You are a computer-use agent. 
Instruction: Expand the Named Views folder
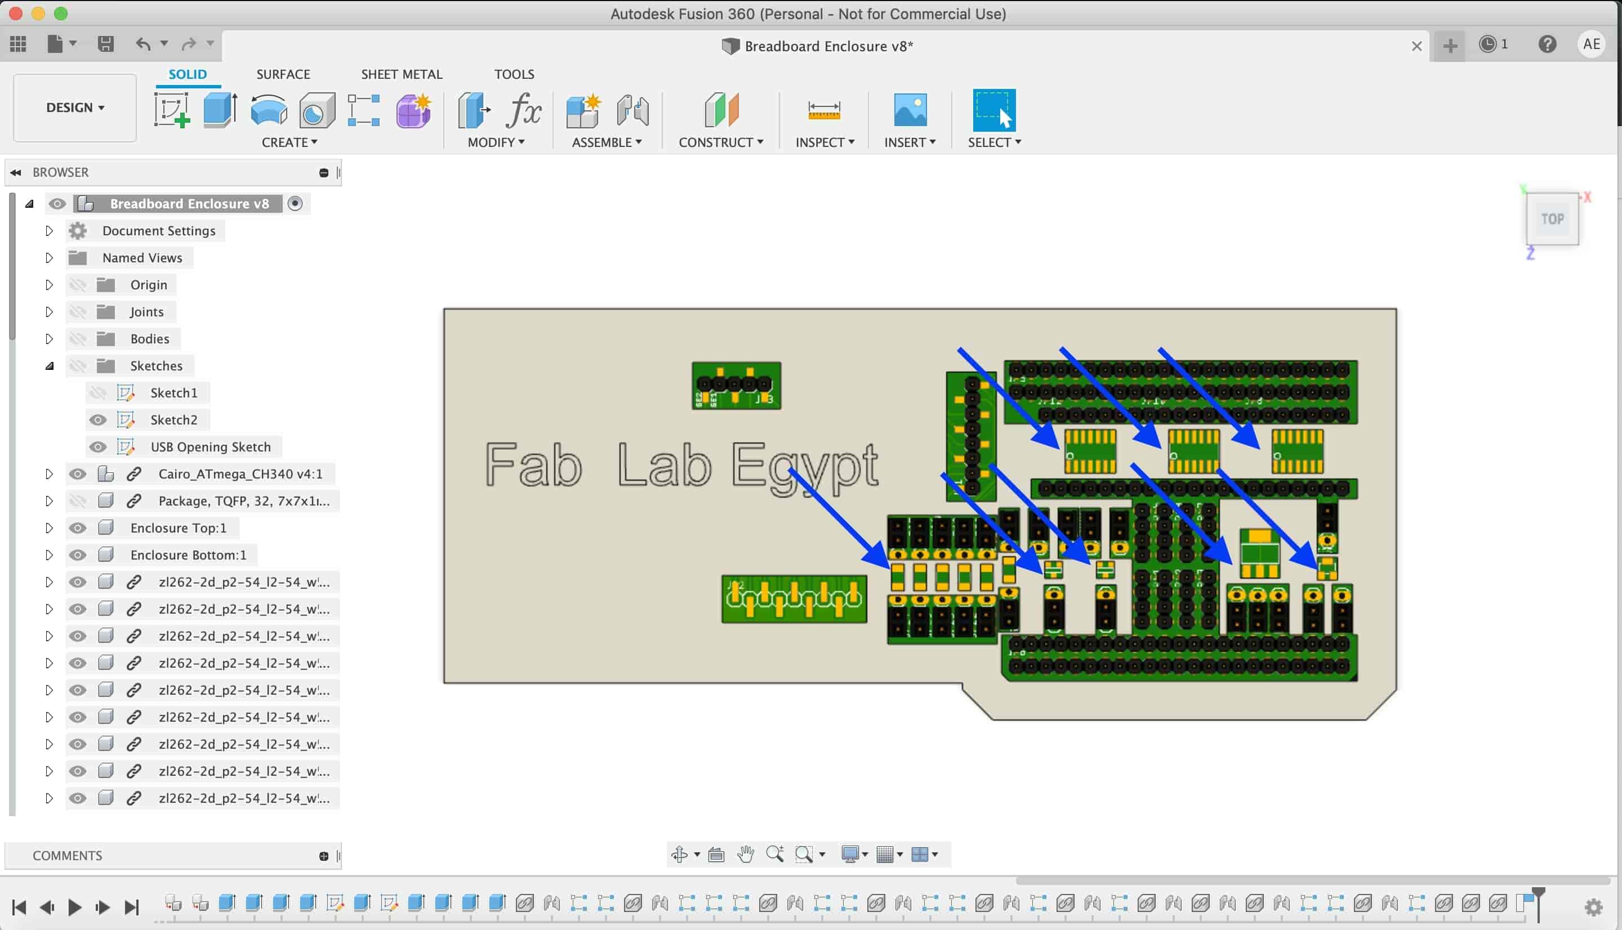click(48, 257)
